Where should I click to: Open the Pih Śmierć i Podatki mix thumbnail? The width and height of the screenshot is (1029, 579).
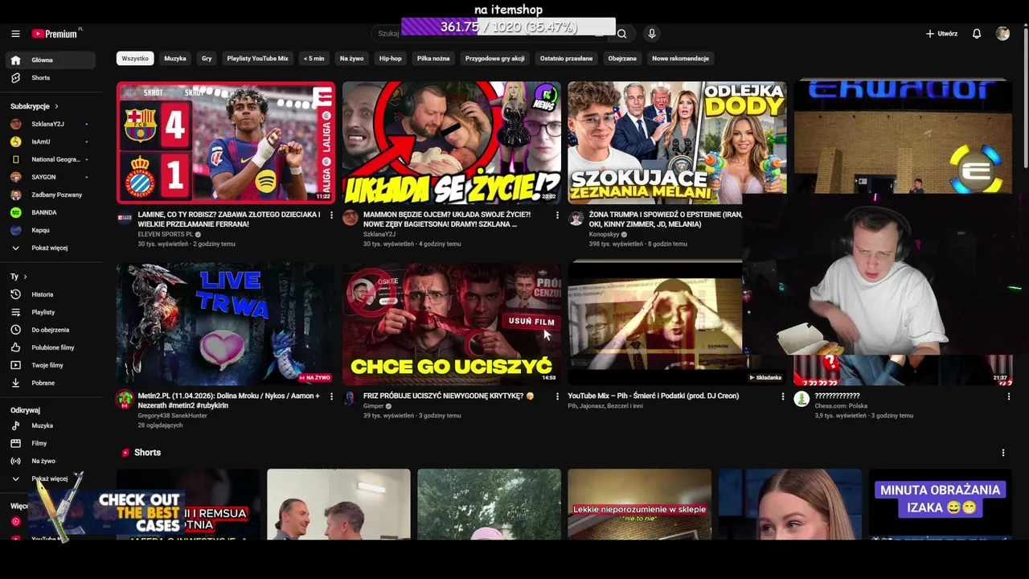[x=655, y=323]
